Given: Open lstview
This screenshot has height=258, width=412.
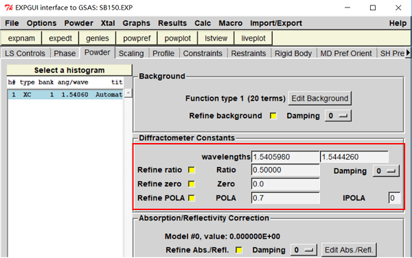Looking at the screenshot, I should pos(216,38).
